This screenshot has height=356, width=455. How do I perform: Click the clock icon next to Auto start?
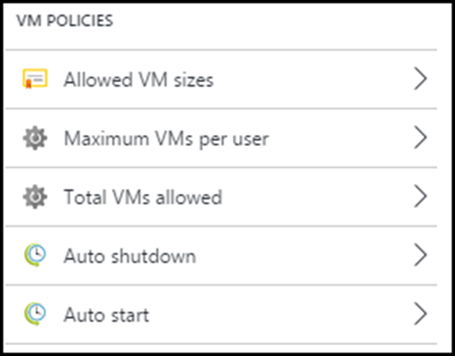tap(35, 314)
